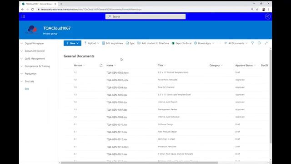Image resolution: width=291 pixels, height=164 pixels.
Task: Click the TQACloud1067 site title
Action: tap(57, 28)
